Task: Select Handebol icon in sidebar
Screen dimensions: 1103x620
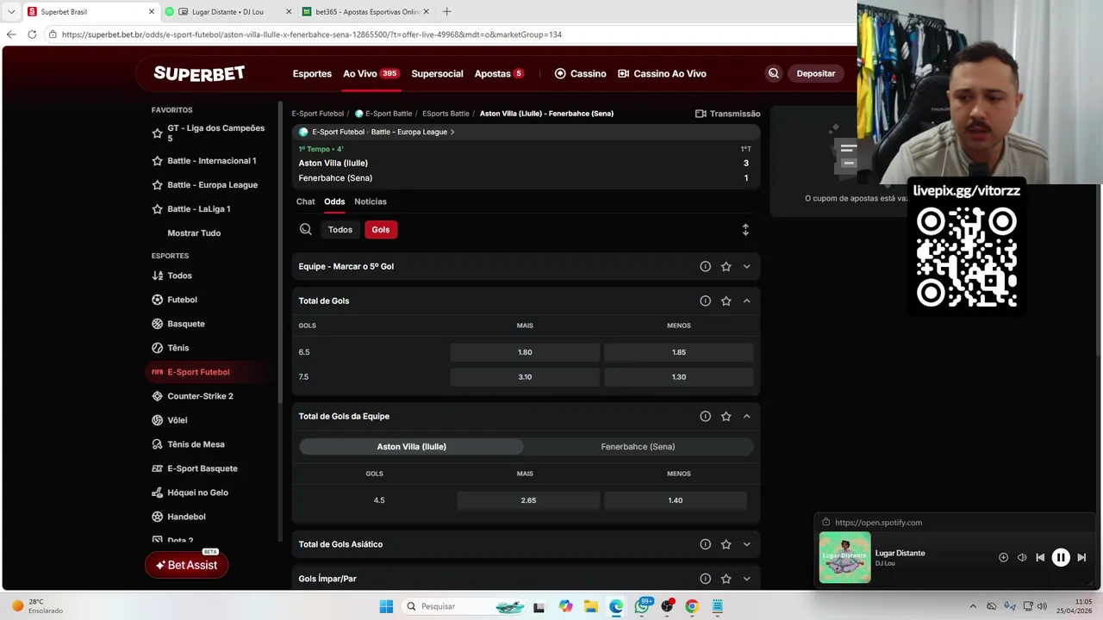Action: pyautogui.click(x=157, y=517)
